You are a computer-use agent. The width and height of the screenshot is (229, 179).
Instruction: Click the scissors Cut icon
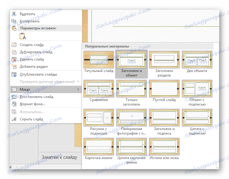[14, 14]
